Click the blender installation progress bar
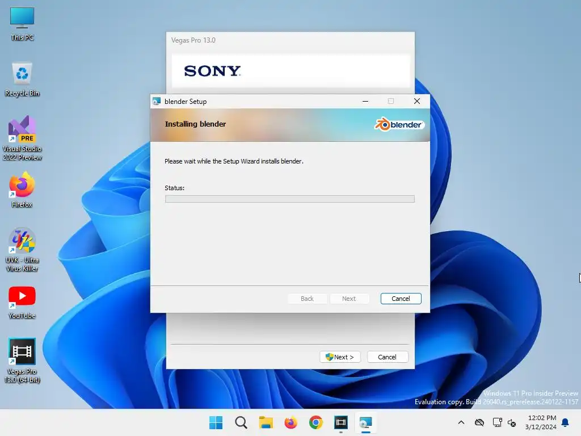Screen dimensions: 581x436 [290, 199]
